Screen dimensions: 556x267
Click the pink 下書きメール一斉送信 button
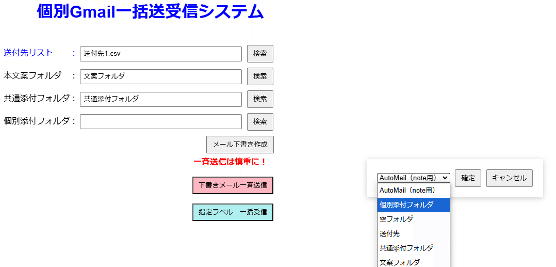233,185
